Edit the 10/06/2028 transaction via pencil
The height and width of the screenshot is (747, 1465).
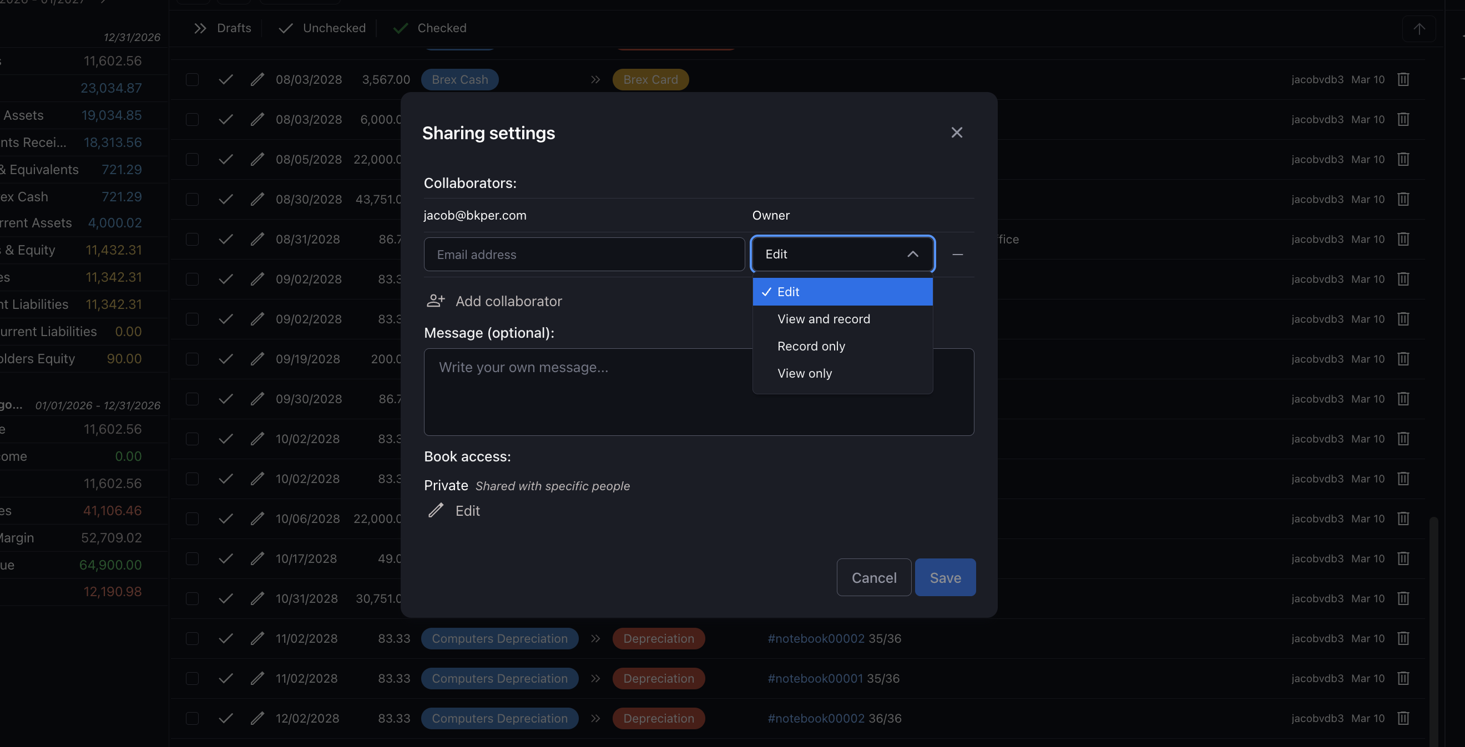coord(257,519)
